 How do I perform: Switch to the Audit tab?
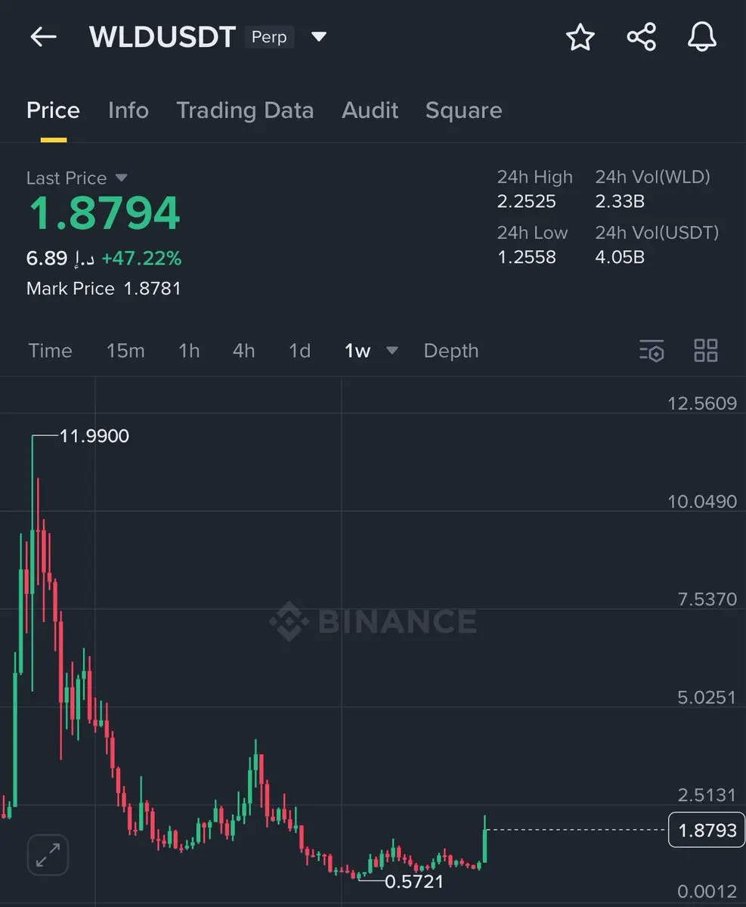[x=370, y=110]
